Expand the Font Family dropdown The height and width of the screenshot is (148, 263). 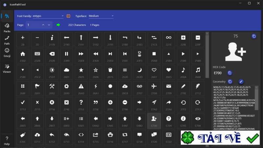click(48, 16)
